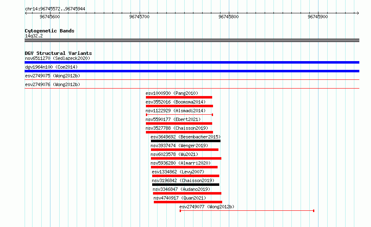371x227 pixels.
Task: Click the esv2749076 (Wong2012b) label
Action: (x=53, y=84)
